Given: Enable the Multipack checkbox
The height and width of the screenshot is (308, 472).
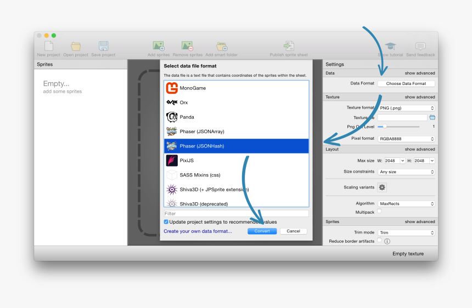Looking at the screenshot, I should pyautogui.click(x=380, y=211).
